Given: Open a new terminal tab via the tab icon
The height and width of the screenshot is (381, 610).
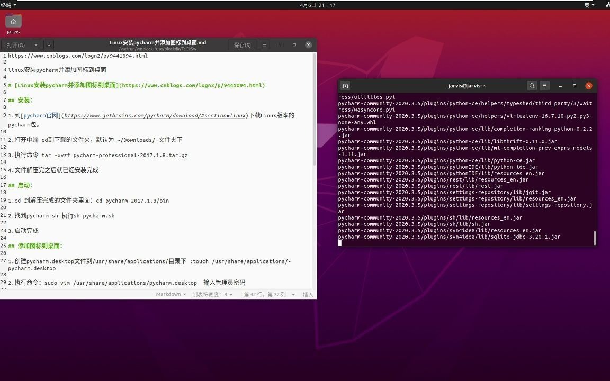Looking at the screenshot, I should 345,85.
